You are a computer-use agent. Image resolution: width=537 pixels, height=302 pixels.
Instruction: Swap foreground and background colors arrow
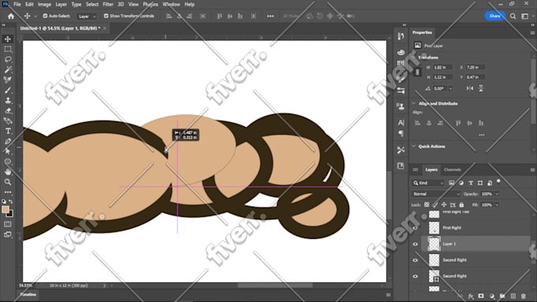click(10, 201)
